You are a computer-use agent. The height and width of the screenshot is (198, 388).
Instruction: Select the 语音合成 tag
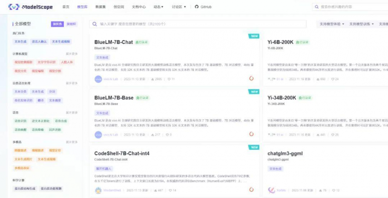[x=61, y=121]
